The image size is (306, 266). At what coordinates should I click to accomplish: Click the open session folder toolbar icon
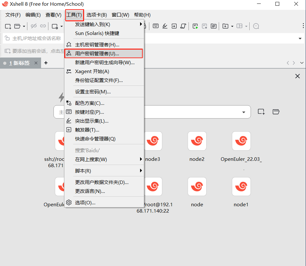18,26
